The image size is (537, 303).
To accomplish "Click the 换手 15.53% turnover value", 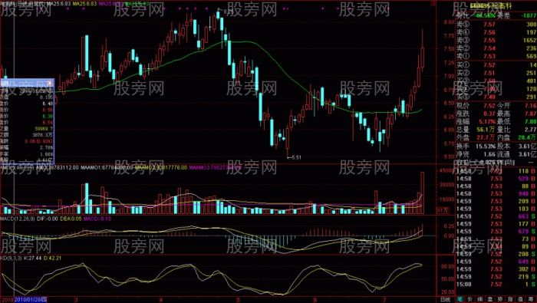I will (486, 147).
